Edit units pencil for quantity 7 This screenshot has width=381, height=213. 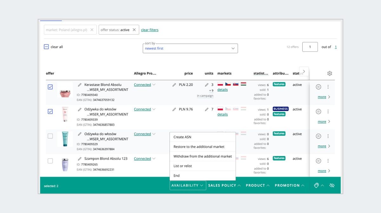[207, 110]
